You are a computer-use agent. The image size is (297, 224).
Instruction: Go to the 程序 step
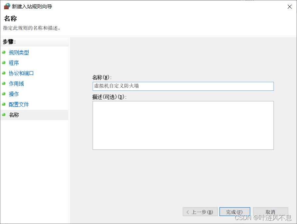(x=14, y=63)
